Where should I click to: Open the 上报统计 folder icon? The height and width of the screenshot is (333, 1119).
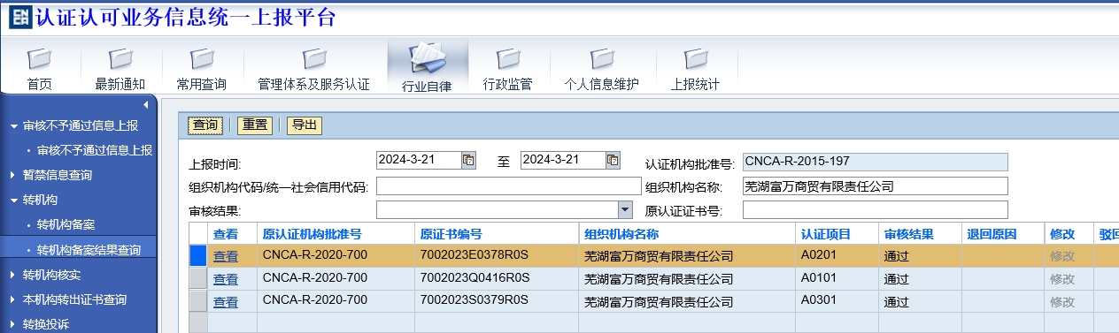click(696, 59)
